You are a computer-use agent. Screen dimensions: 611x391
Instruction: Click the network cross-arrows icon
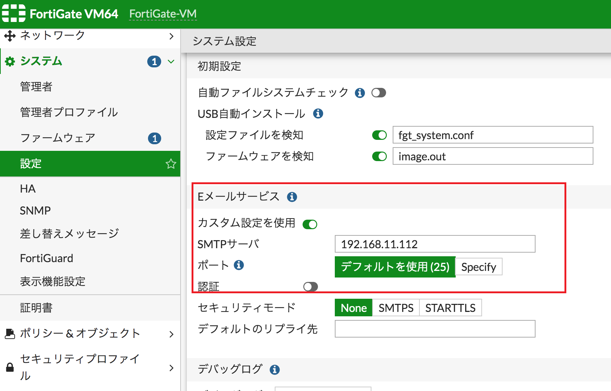tap(10, 36)
